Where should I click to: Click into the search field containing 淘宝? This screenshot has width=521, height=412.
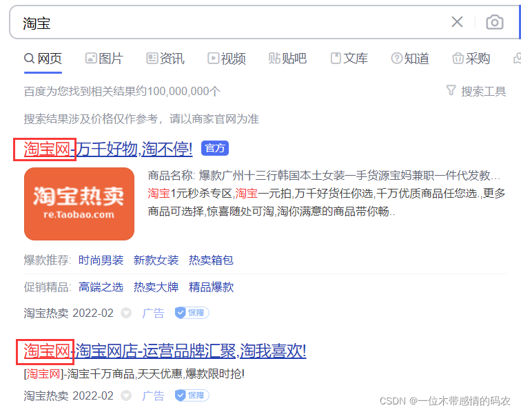coord(227,23)
